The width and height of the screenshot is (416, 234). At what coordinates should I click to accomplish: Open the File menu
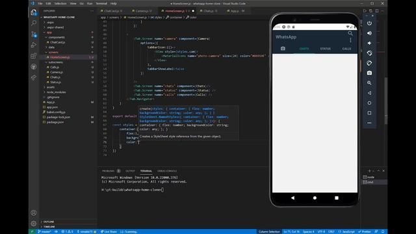(40, 3)
